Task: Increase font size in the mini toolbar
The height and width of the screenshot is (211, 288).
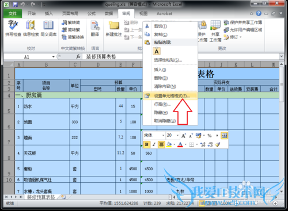Action: click(184, 136)
